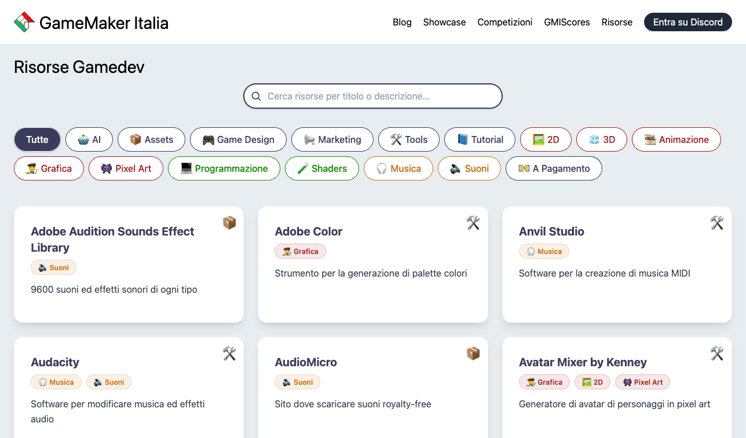746x438 pixels.
Task: Focus the resource search field
Action: [x=379, y=96]
